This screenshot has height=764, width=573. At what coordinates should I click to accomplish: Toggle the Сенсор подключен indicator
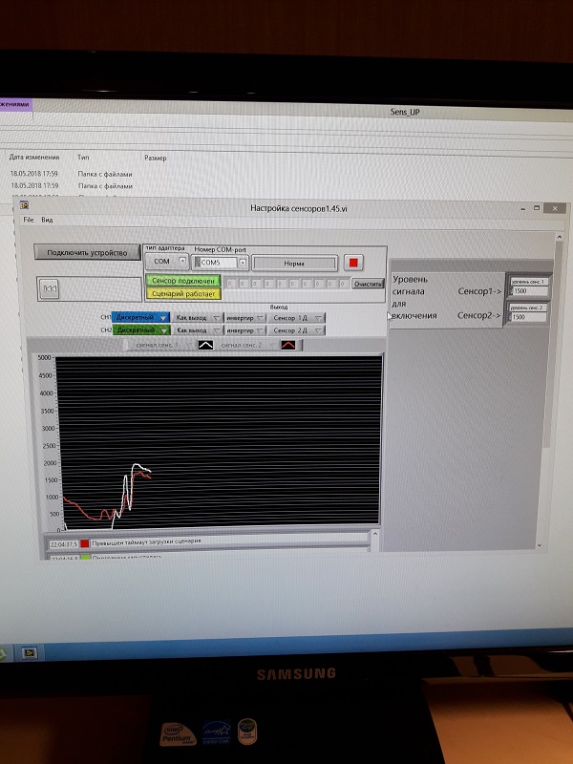click(182, 281)
